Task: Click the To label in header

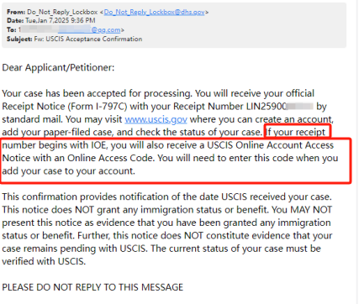Action: click(x=12, y=29)
